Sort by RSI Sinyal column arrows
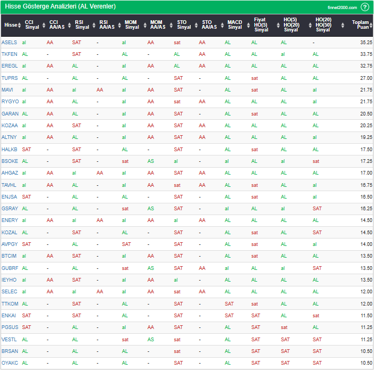 [94, 25]
